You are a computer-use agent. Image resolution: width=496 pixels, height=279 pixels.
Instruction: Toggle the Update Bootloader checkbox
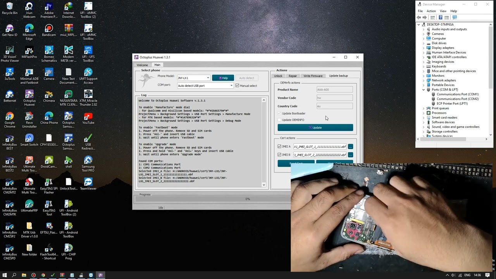[x=279, y=114]
